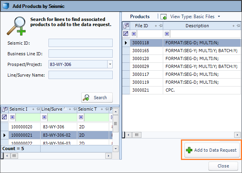Viewport: 242px width, 173px height.
Task: Click the plus icon on Description header
Action: pyautogui.click(x=233, y=26)
